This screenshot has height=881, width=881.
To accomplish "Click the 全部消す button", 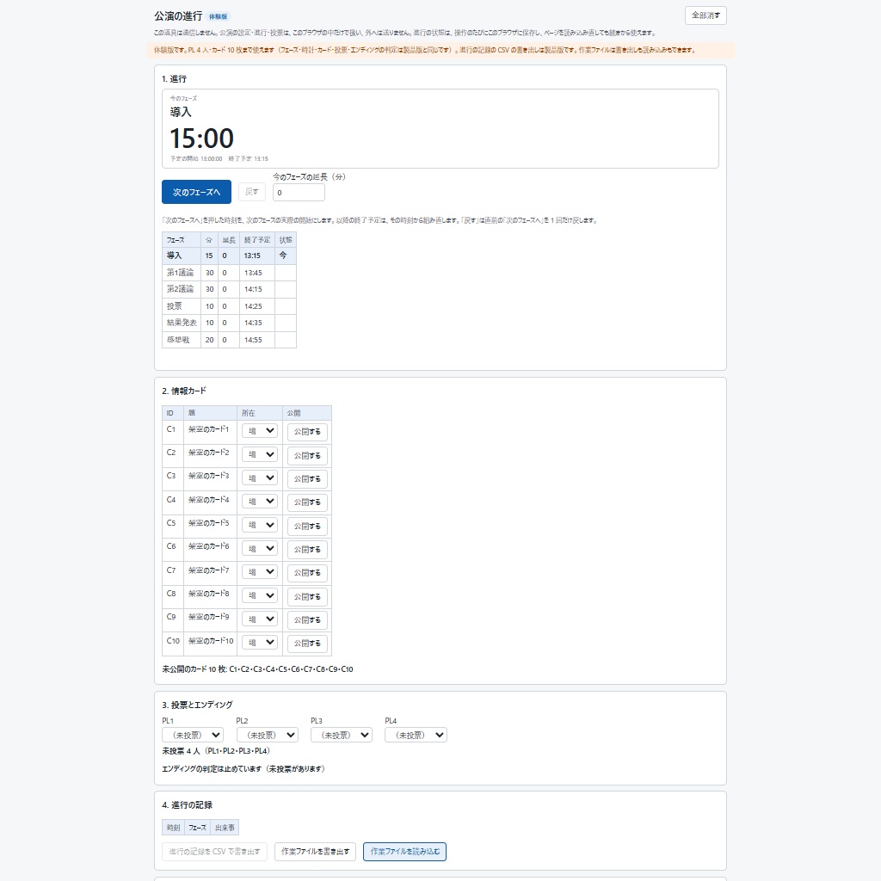I will [x=705, y=15].
